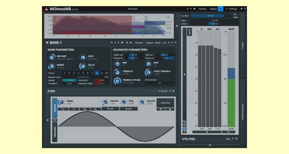This screenshot has width=289, height=154.
Task: Open the Presets menu
Action: point(133,9)
